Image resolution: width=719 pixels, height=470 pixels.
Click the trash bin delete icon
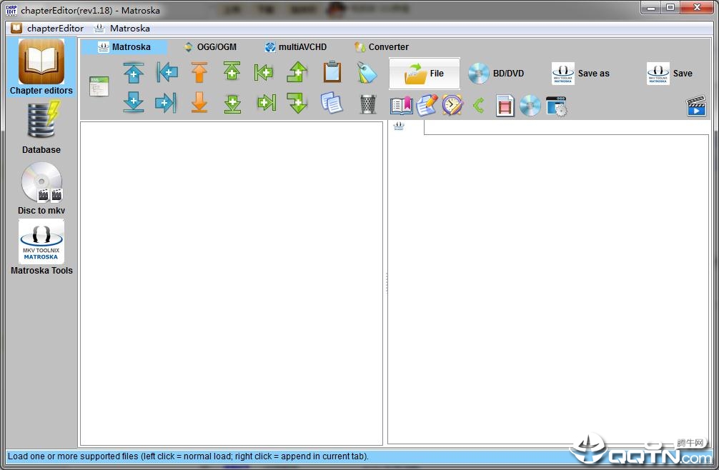click(x=368, y=104)
